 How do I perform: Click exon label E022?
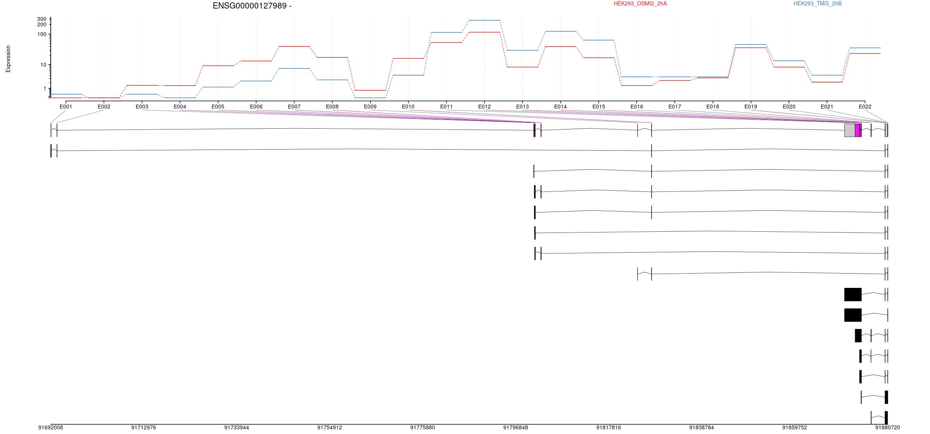pyautogui.click(x=865, y=107)
